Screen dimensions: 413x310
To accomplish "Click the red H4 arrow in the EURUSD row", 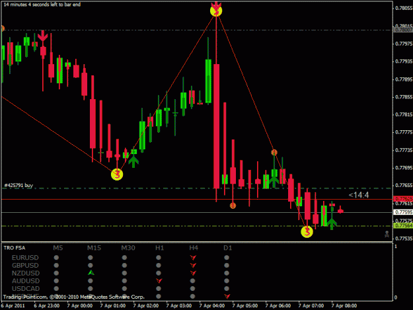I will 193,257.
